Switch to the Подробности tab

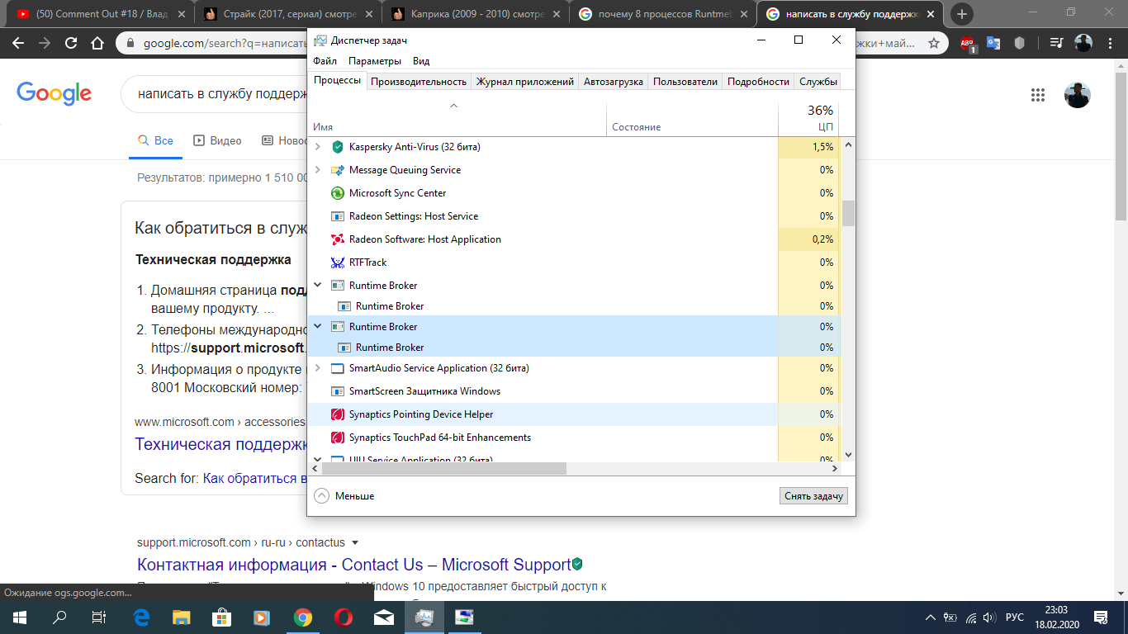[759, 82]
